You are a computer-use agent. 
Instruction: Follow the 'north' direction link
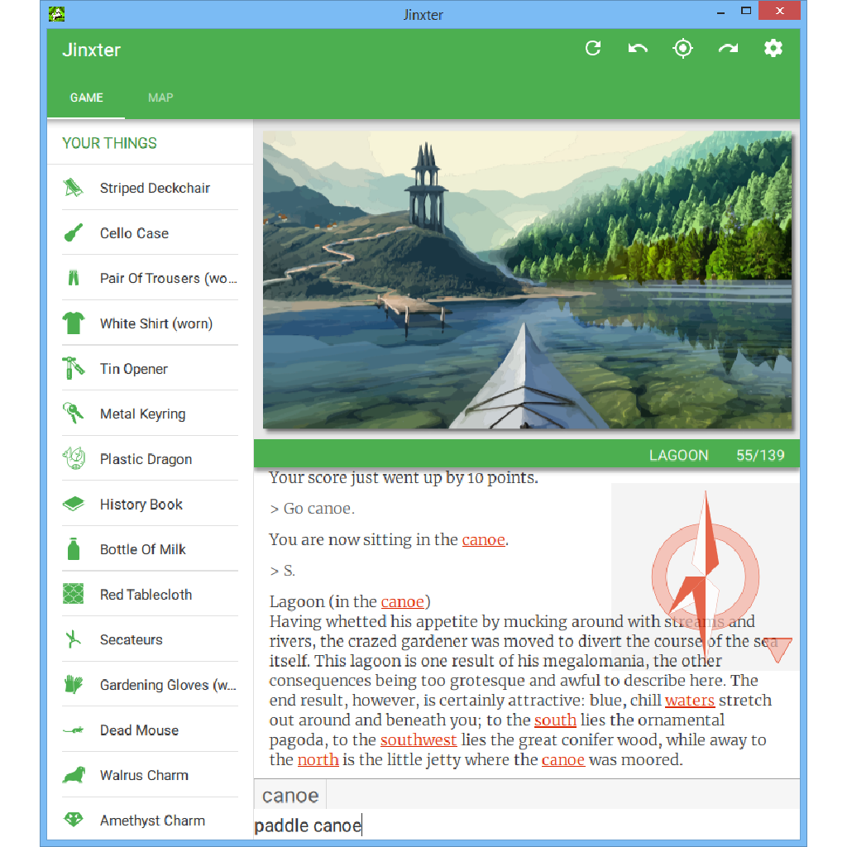click(x=318, y=759)
